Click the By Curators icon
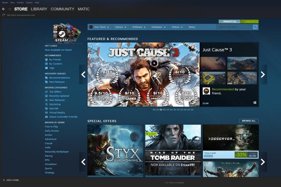Viewport: 281px width, 187px height. pyautogui.click(x=47, y=64)
